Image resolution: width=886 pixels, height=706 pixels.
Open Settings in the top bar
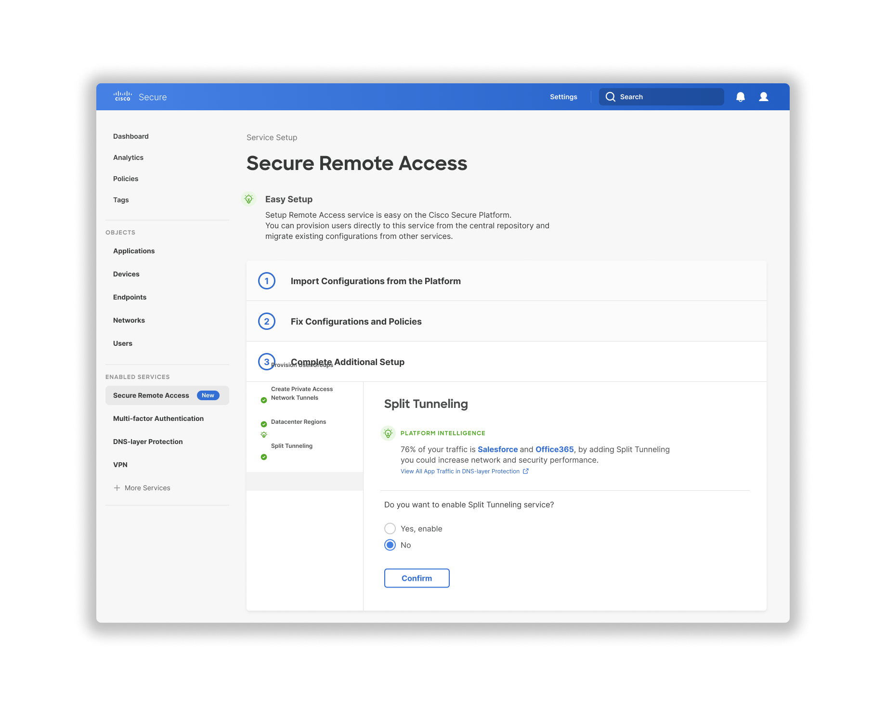click(563, 97)
